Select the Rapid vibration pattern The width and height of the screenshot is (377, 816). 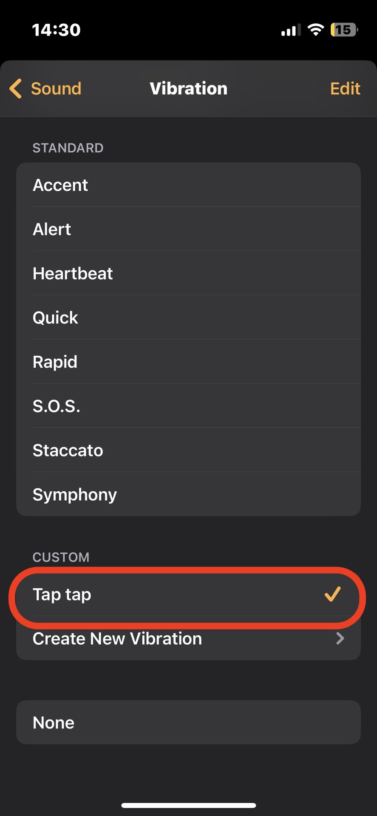188,362
